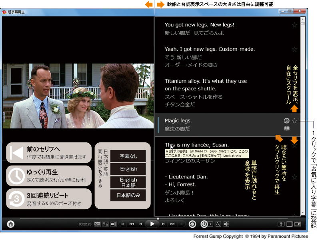Click the Japanese line "オーダー・メイドの脚さ"
The width and height of the screenshot is (320, 240).
[x=191, y=65]
